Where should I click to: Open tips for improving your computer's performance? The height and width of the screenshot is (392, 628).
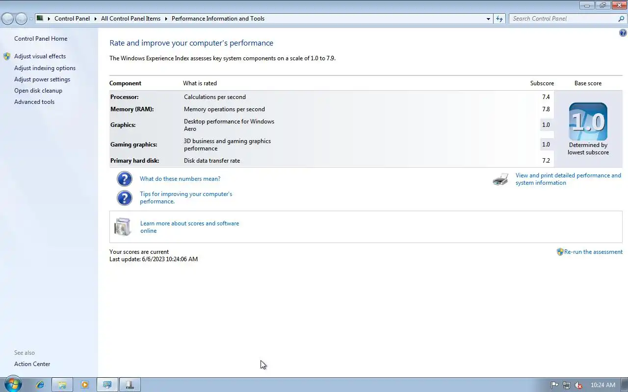[186, 197]
